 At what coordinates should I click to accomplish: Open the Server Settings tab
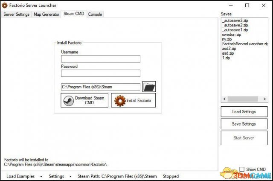click(16, 14)
